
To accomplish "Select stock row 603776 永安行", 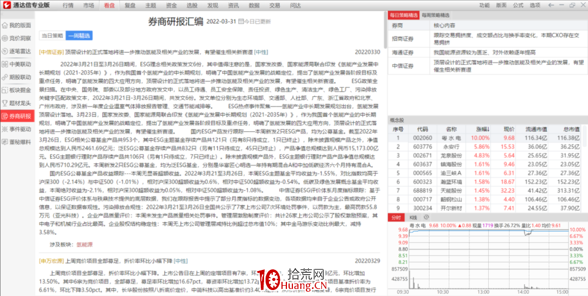I will 485,147.
